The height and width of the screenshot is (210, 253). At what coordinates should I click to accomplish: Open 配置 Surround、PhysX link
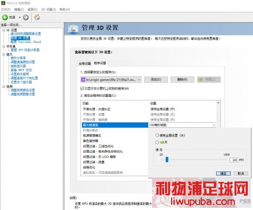click(26, 42)
